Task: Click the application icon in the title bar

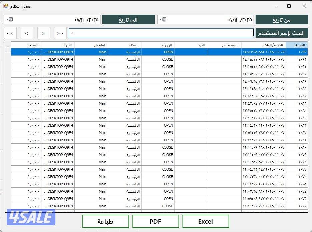Action: (x=6, y=6)
